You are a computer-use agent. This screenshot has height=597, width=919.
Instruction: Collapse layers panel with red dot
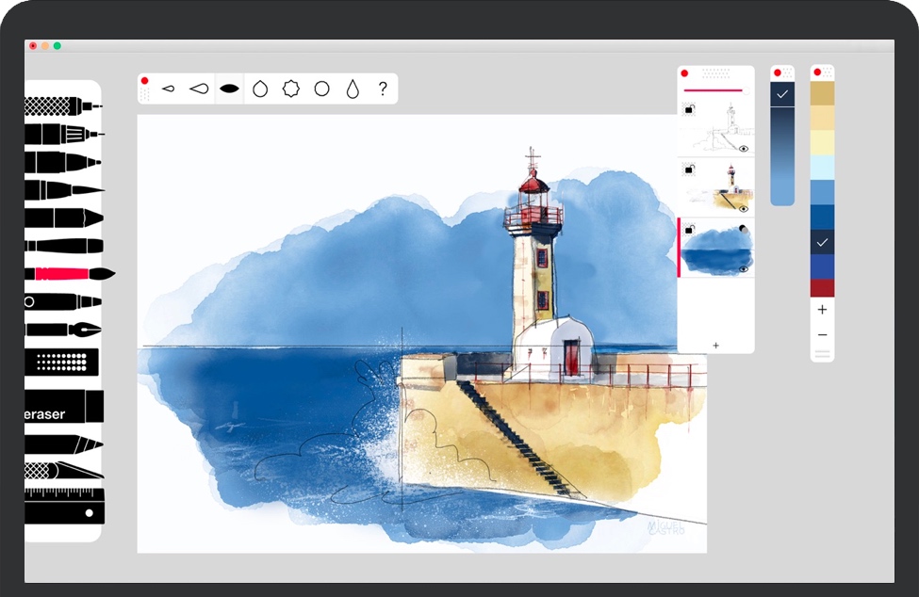(x=685, y=73)
